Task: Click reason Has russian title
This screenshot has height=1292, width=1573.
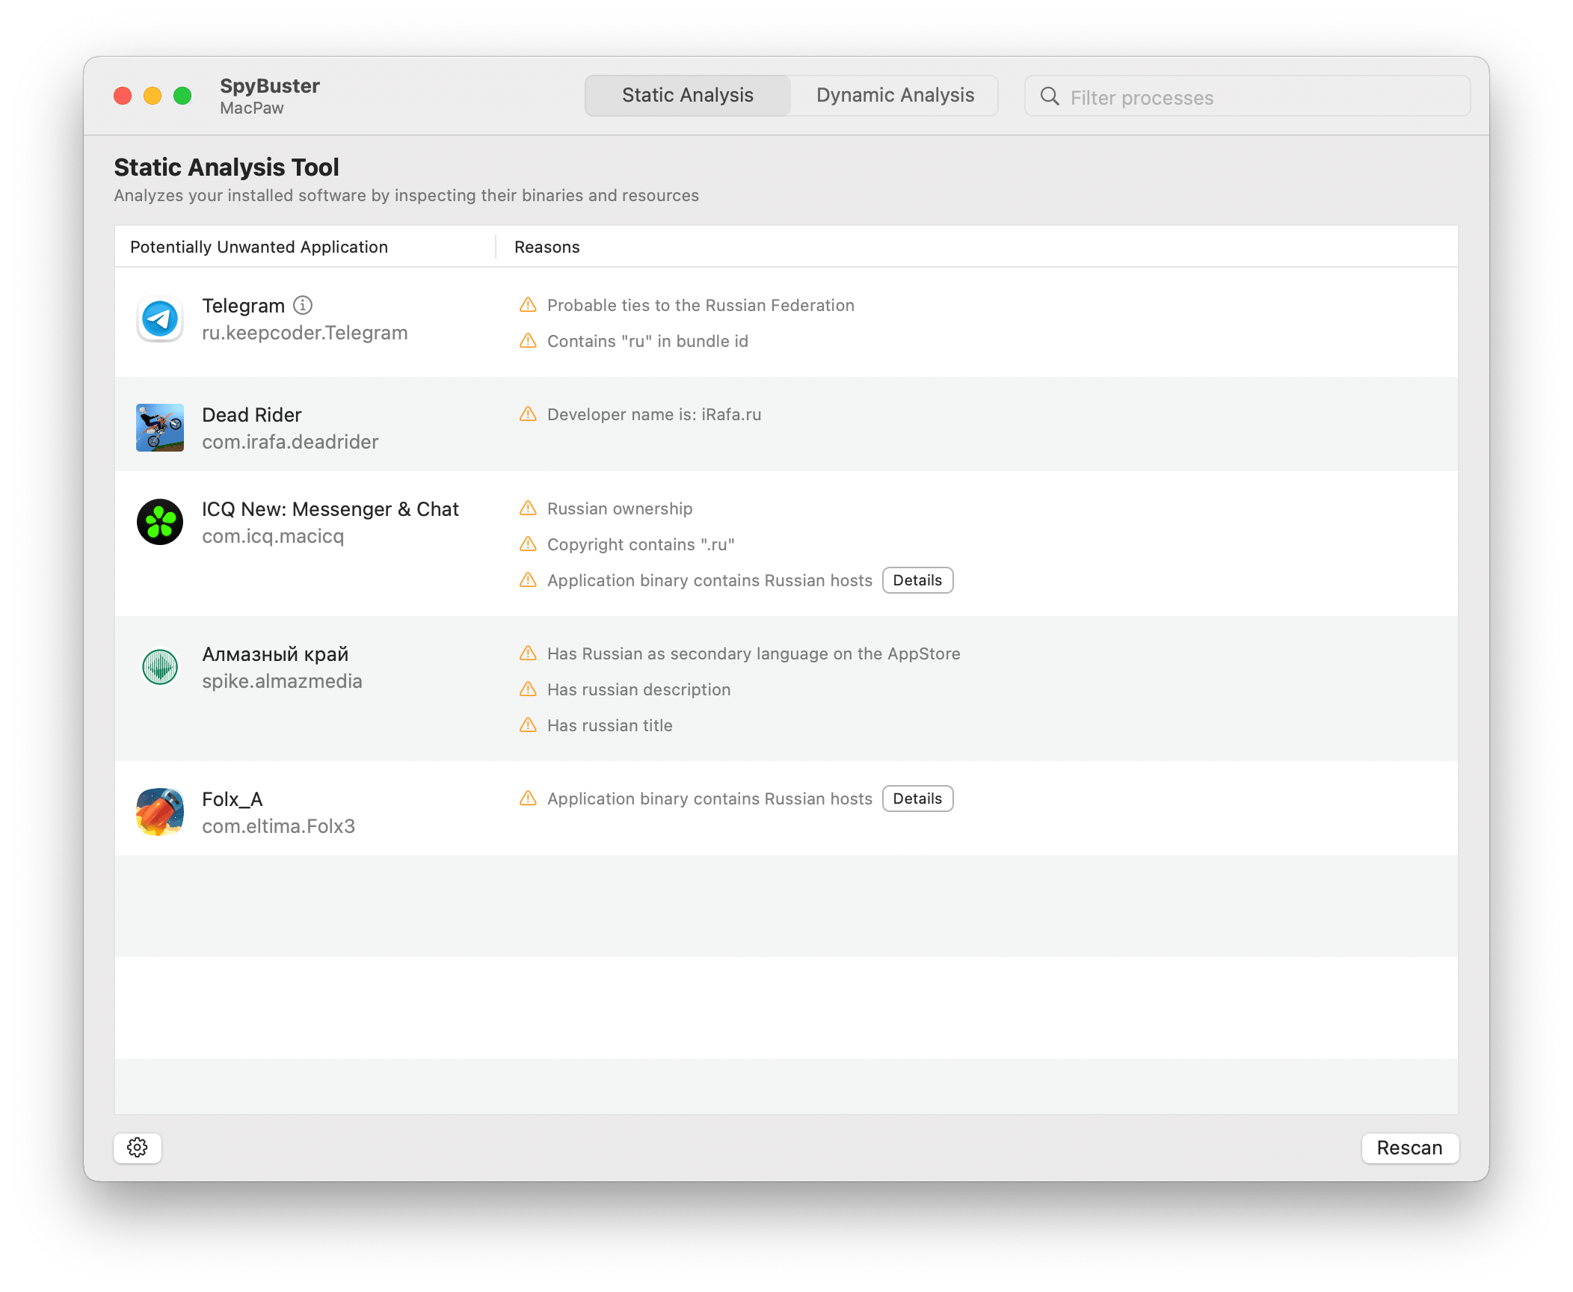Action: 609,725
